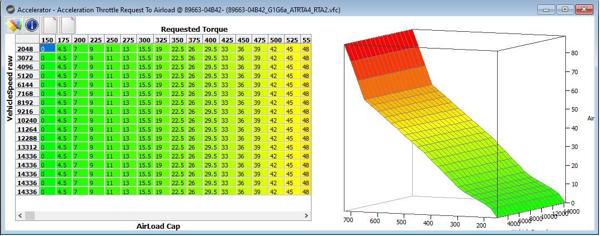The height and width of the screenshot is (236, 600).
Task: Select the 150 torque column header
Action: (x=48, y=40)
